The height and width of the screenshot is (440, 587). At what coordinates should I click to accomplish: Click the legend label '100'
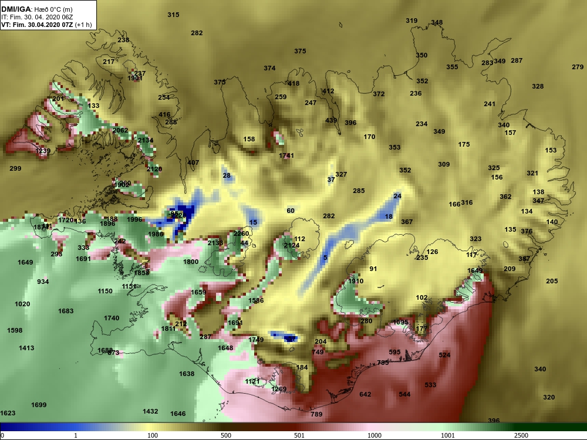[153, 435]
